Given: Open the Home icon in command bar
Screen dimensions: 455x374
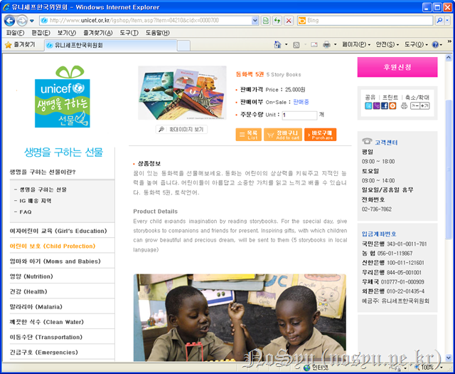Looking at the screenshot, I should [277, 44].
